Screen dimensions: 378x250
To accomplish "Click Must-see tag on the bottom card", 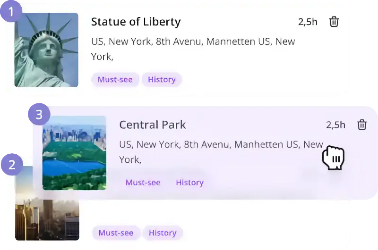I will (x=116, y=233).
